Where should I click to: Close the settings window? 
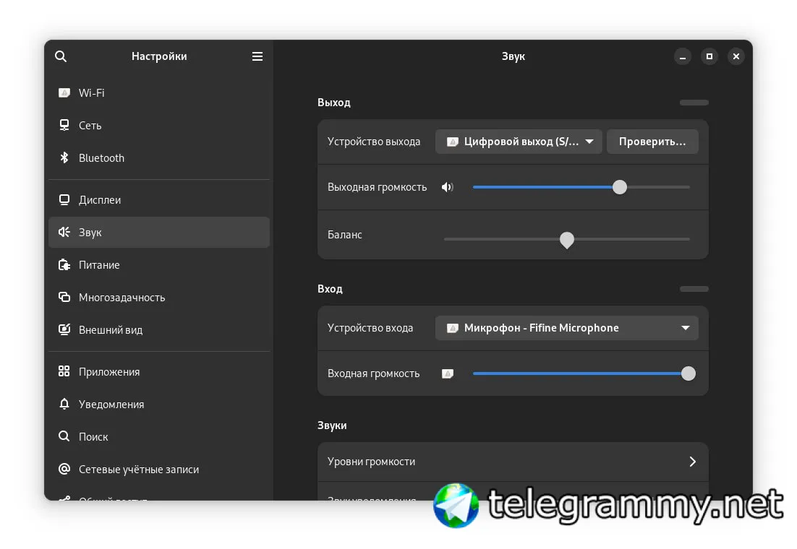tap(736, 56)
